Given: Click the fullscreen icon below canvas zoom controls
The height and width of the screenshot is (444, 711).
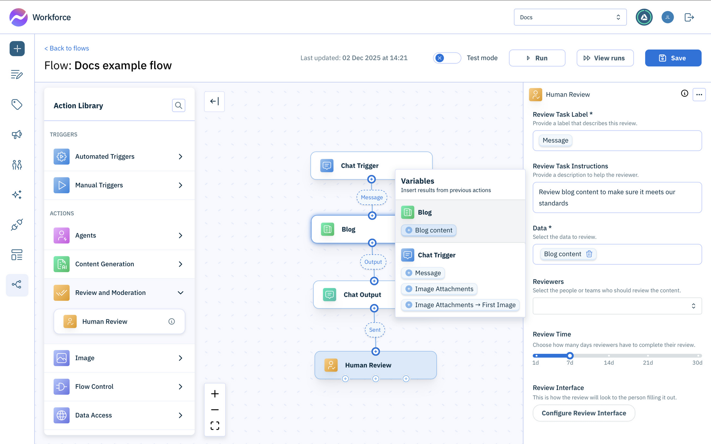Looking at the screenshot, I should 215,425.
